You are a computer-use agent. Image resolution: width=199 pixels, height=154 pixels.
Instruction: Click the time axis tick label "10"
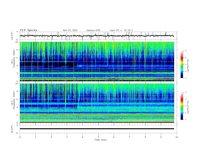coord(177,137)
